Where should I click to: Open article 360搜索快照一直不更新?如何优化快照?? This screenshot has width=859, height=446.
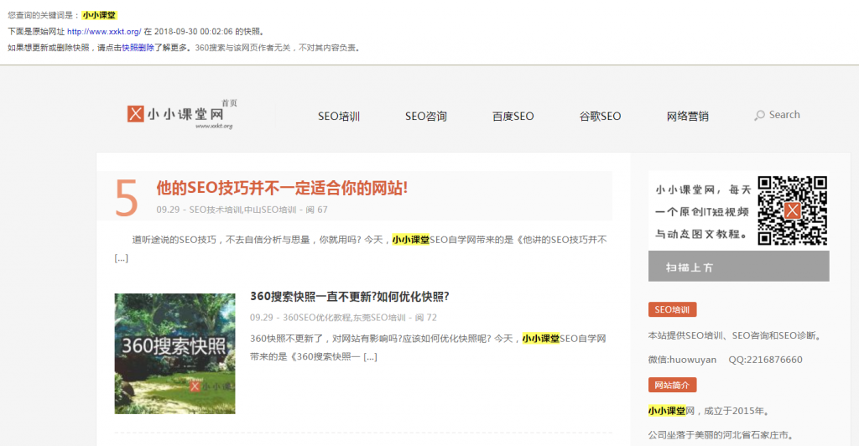click(350, 297)
